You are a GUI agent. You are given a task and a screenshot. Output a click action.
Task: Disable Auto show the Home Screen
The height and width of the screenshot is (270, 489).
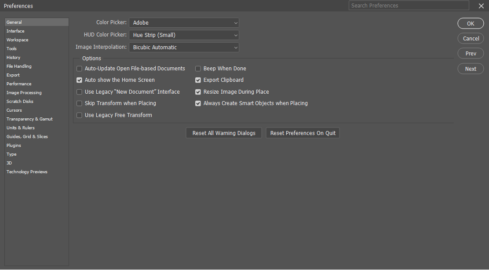pos(79,80)
